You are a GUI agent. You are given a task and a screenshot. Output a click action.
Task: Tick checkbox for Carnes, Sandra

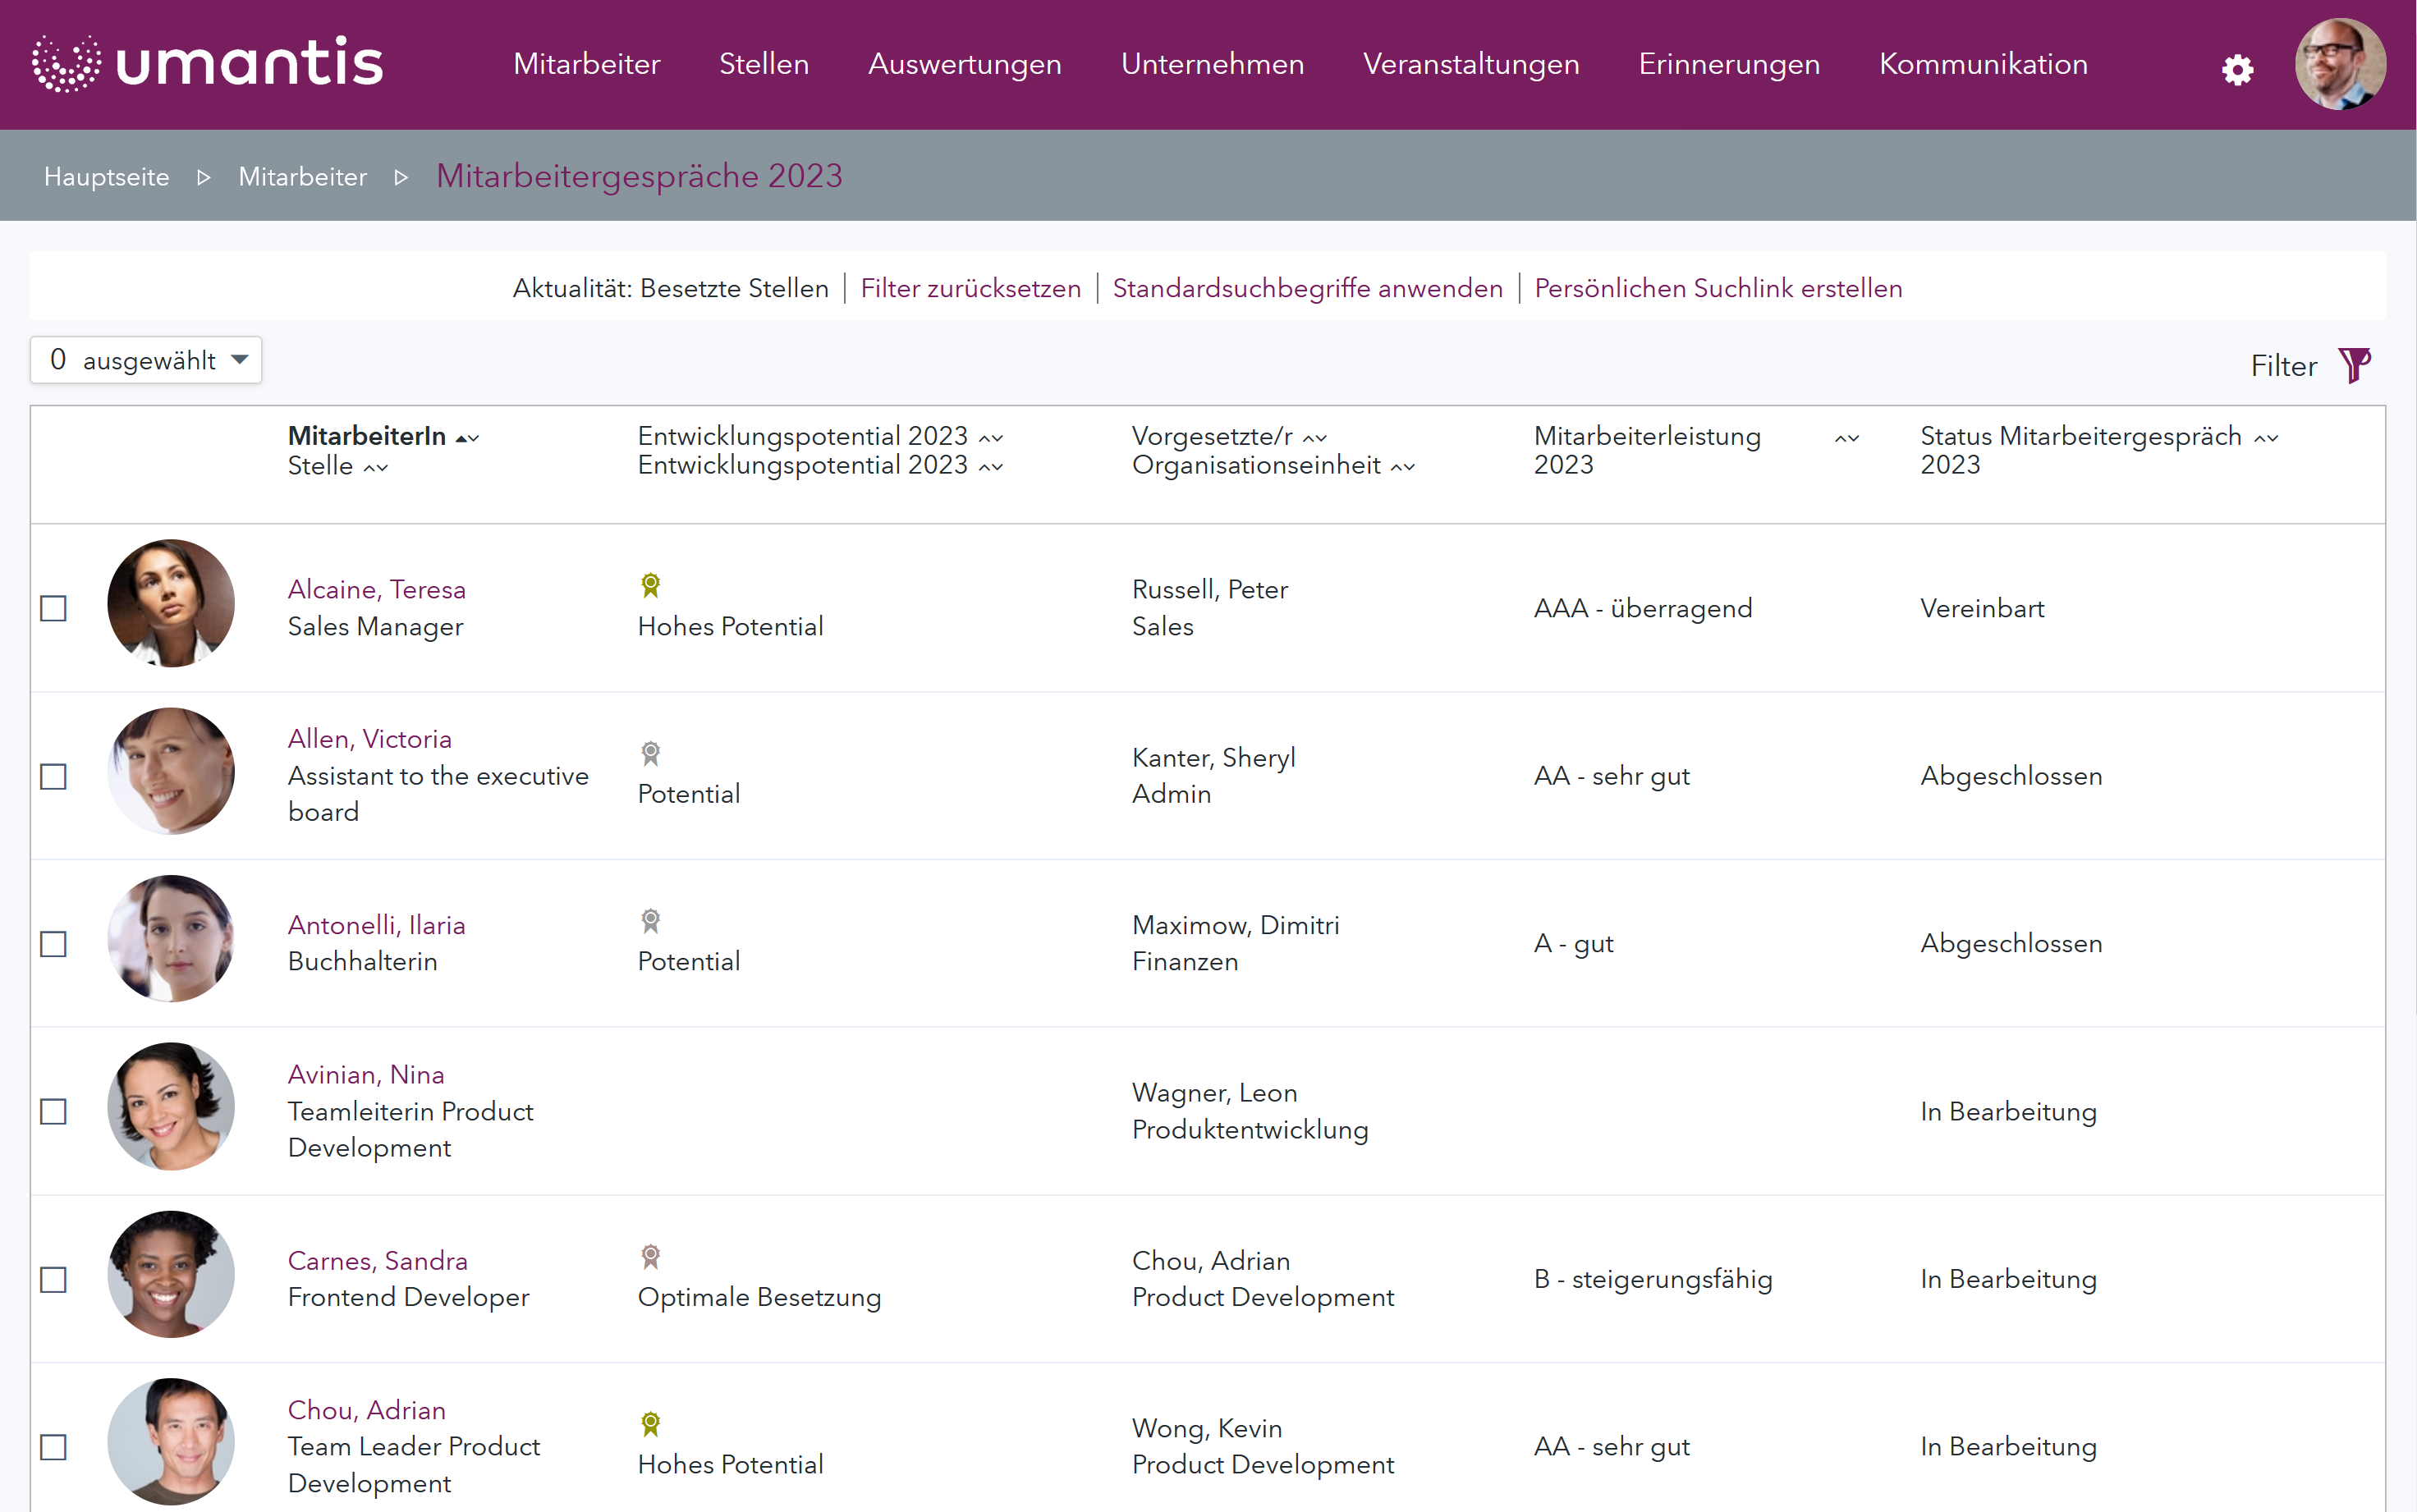click(53, 1279)
